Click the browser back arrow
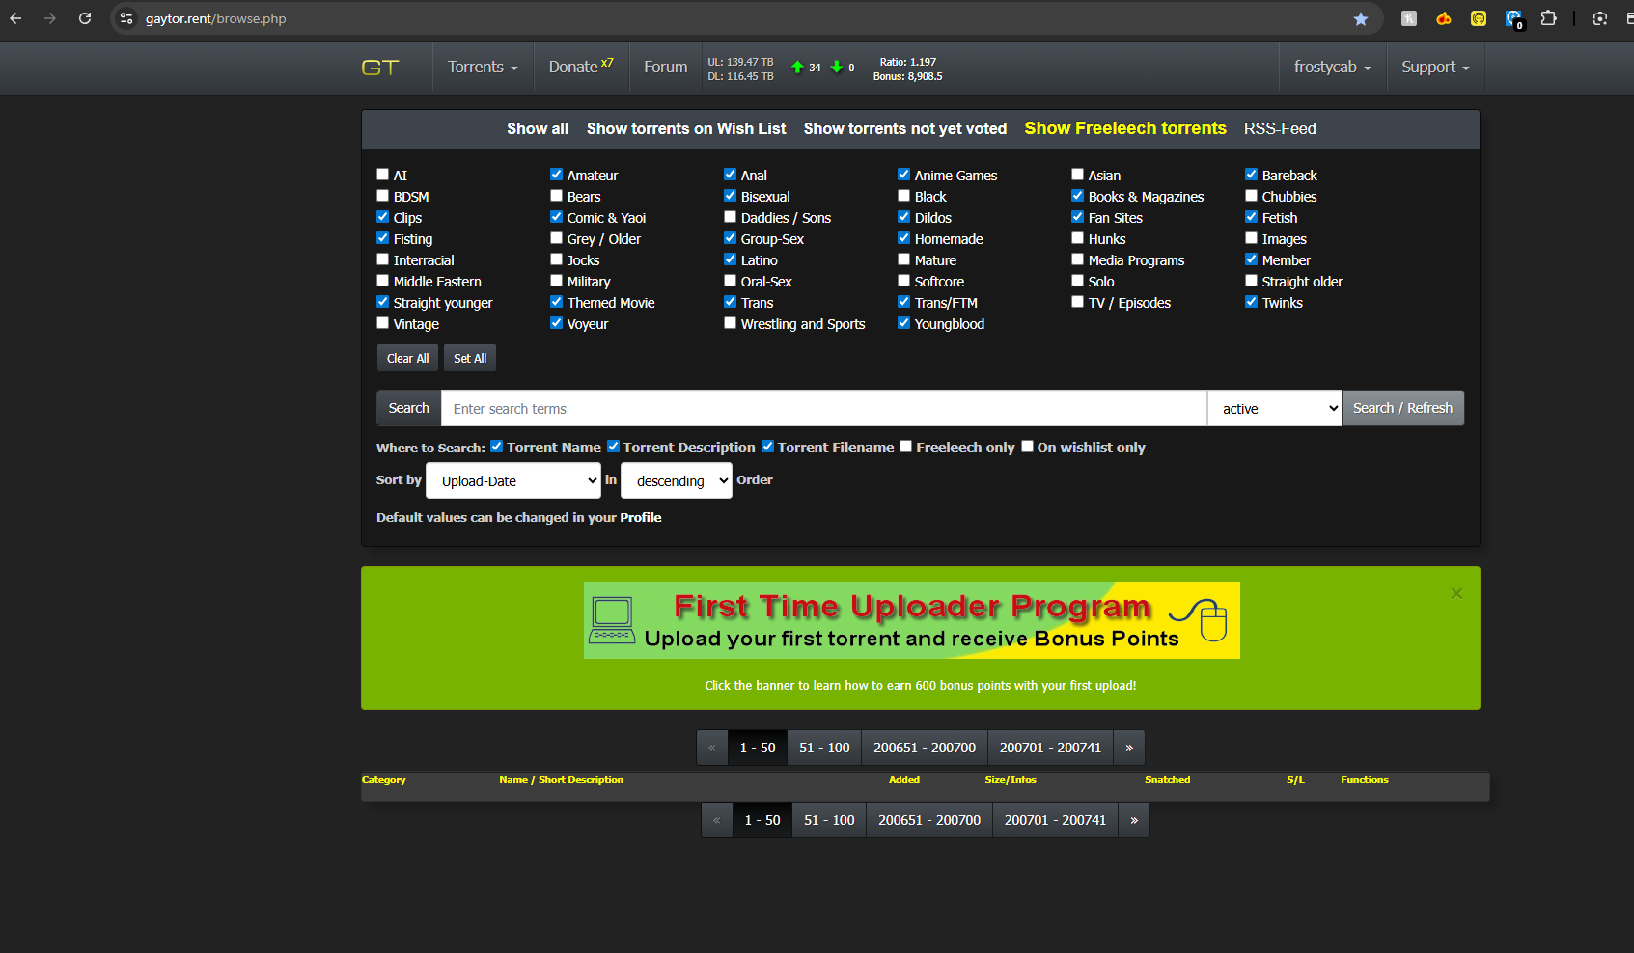This screenshot has height=953, width=1634. pyautogui.click(x=16, y=18)
